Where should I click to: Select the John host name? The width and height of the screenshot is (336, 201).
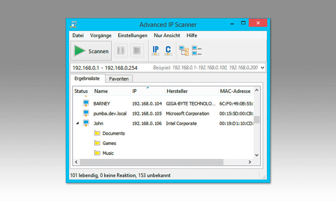98,123
